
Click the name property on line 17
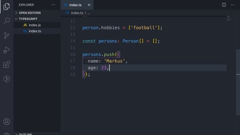tap(93, 61)
